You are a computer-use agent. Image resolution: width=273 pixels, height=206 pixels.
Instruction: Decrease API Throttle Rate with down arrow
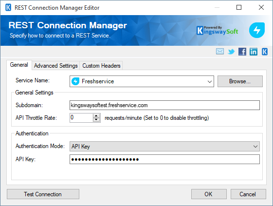pos(96,120)
